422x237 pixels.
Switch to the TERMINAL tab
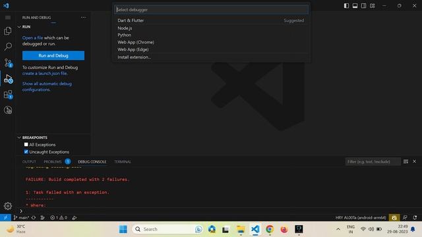point(123,162)
